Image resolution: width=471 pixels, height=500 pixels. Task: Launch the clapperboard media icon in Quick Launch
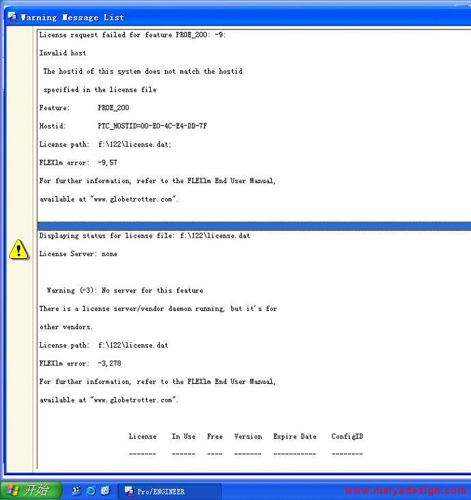[x=76, y=490]
